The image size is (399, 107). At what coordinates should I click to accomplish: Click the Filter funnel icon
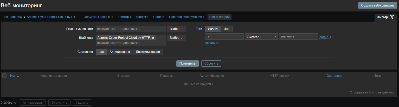tap(392, 17)
